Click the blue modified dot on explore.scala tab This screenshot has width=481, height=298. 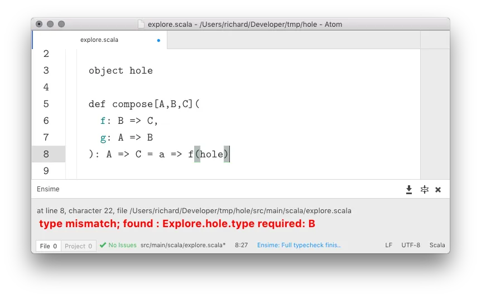[158, 40]
